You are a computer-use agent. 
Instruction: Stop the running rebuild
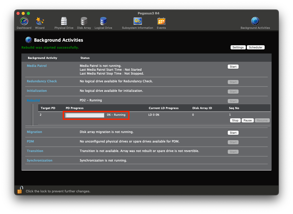click(235, 120)
